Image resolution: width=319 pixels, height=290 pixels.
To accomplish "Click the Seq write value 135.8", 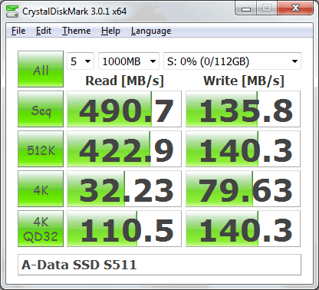I will pyautogui.click(x=243, y=109).
